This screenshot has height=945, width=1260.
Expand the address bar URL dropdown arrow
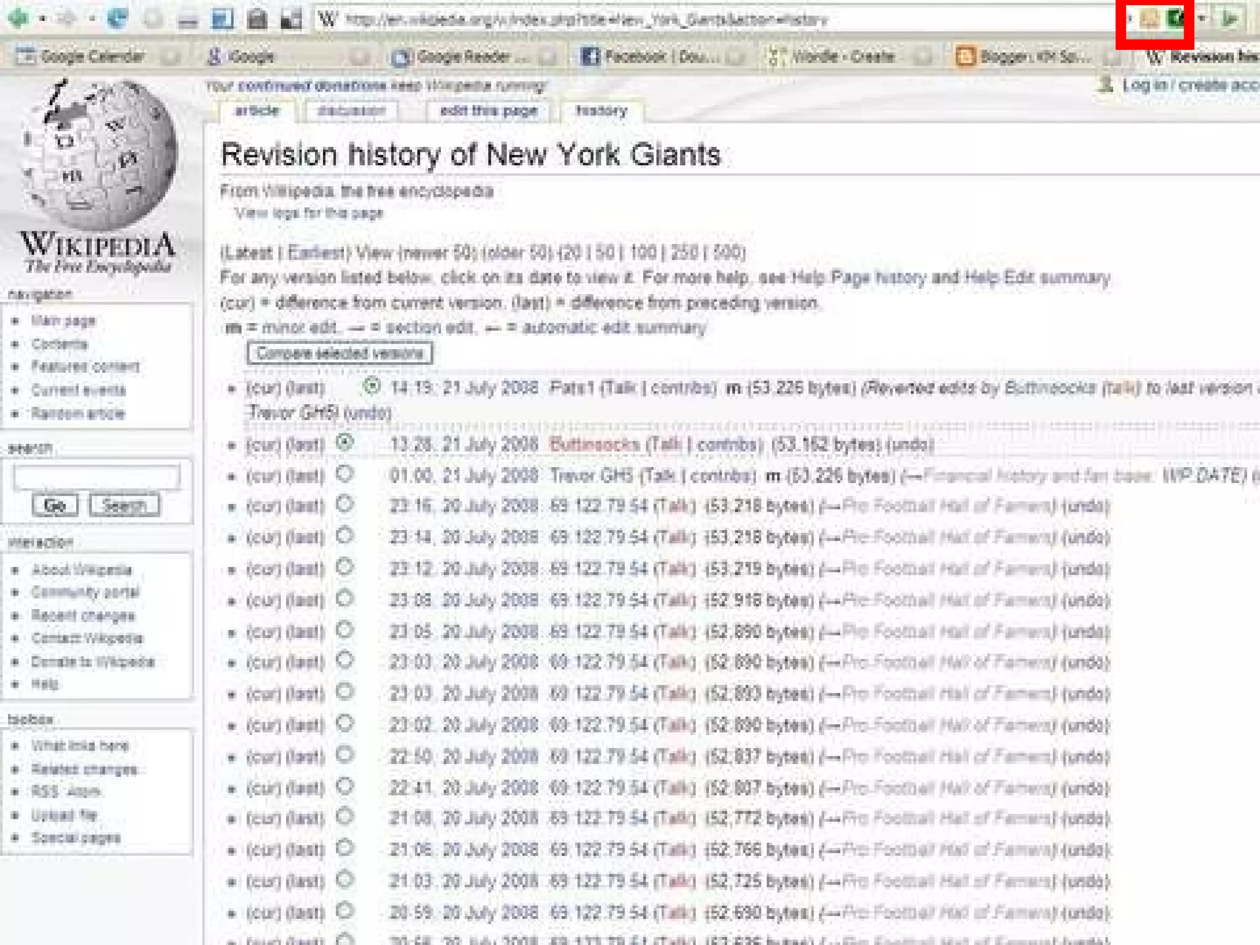coord(1202,19)
